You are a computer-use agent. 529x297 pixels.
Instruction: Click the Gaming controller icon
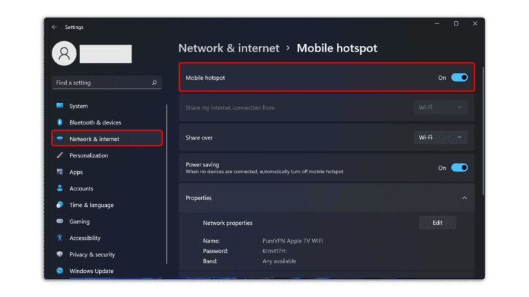coord(60,221)
